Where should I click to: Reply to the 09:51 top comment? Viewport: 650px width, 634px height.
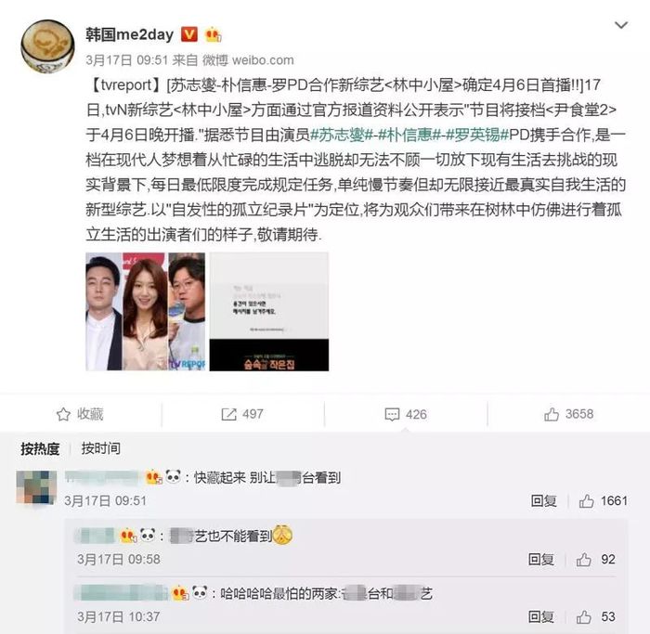point(543,501)
